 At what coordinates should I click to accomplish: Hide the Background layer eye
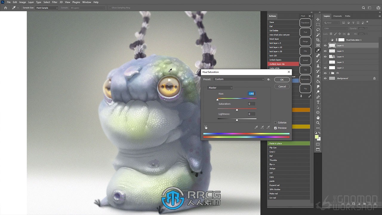pyautogui.click(x=325, y=78)
